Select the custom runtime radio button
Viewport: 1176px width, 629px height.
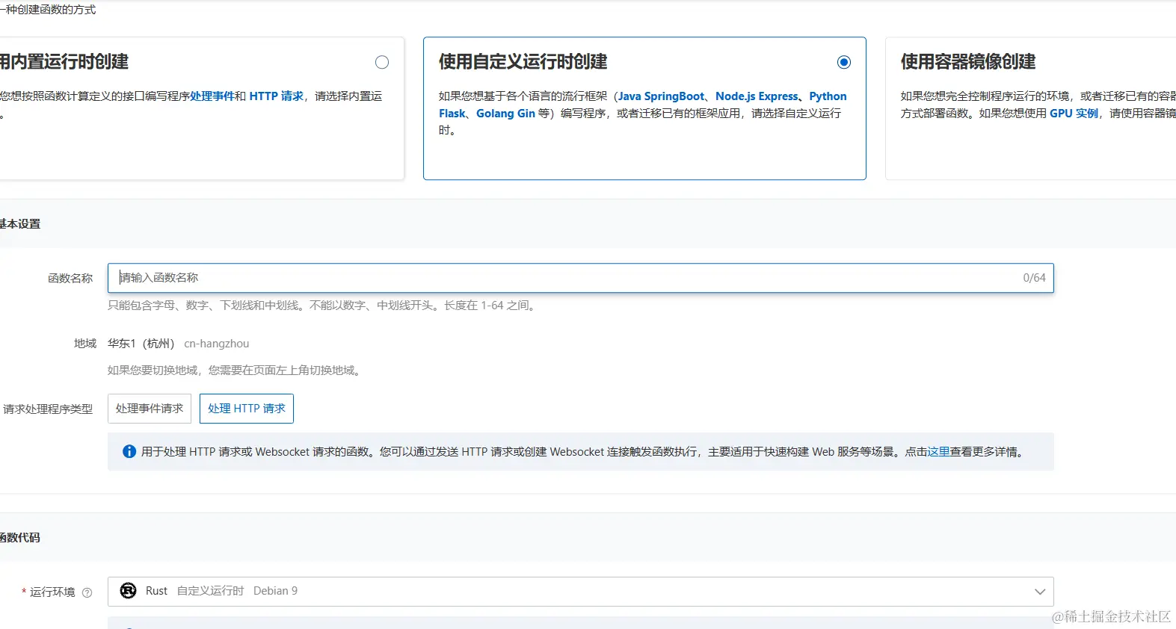coord(844,62)
